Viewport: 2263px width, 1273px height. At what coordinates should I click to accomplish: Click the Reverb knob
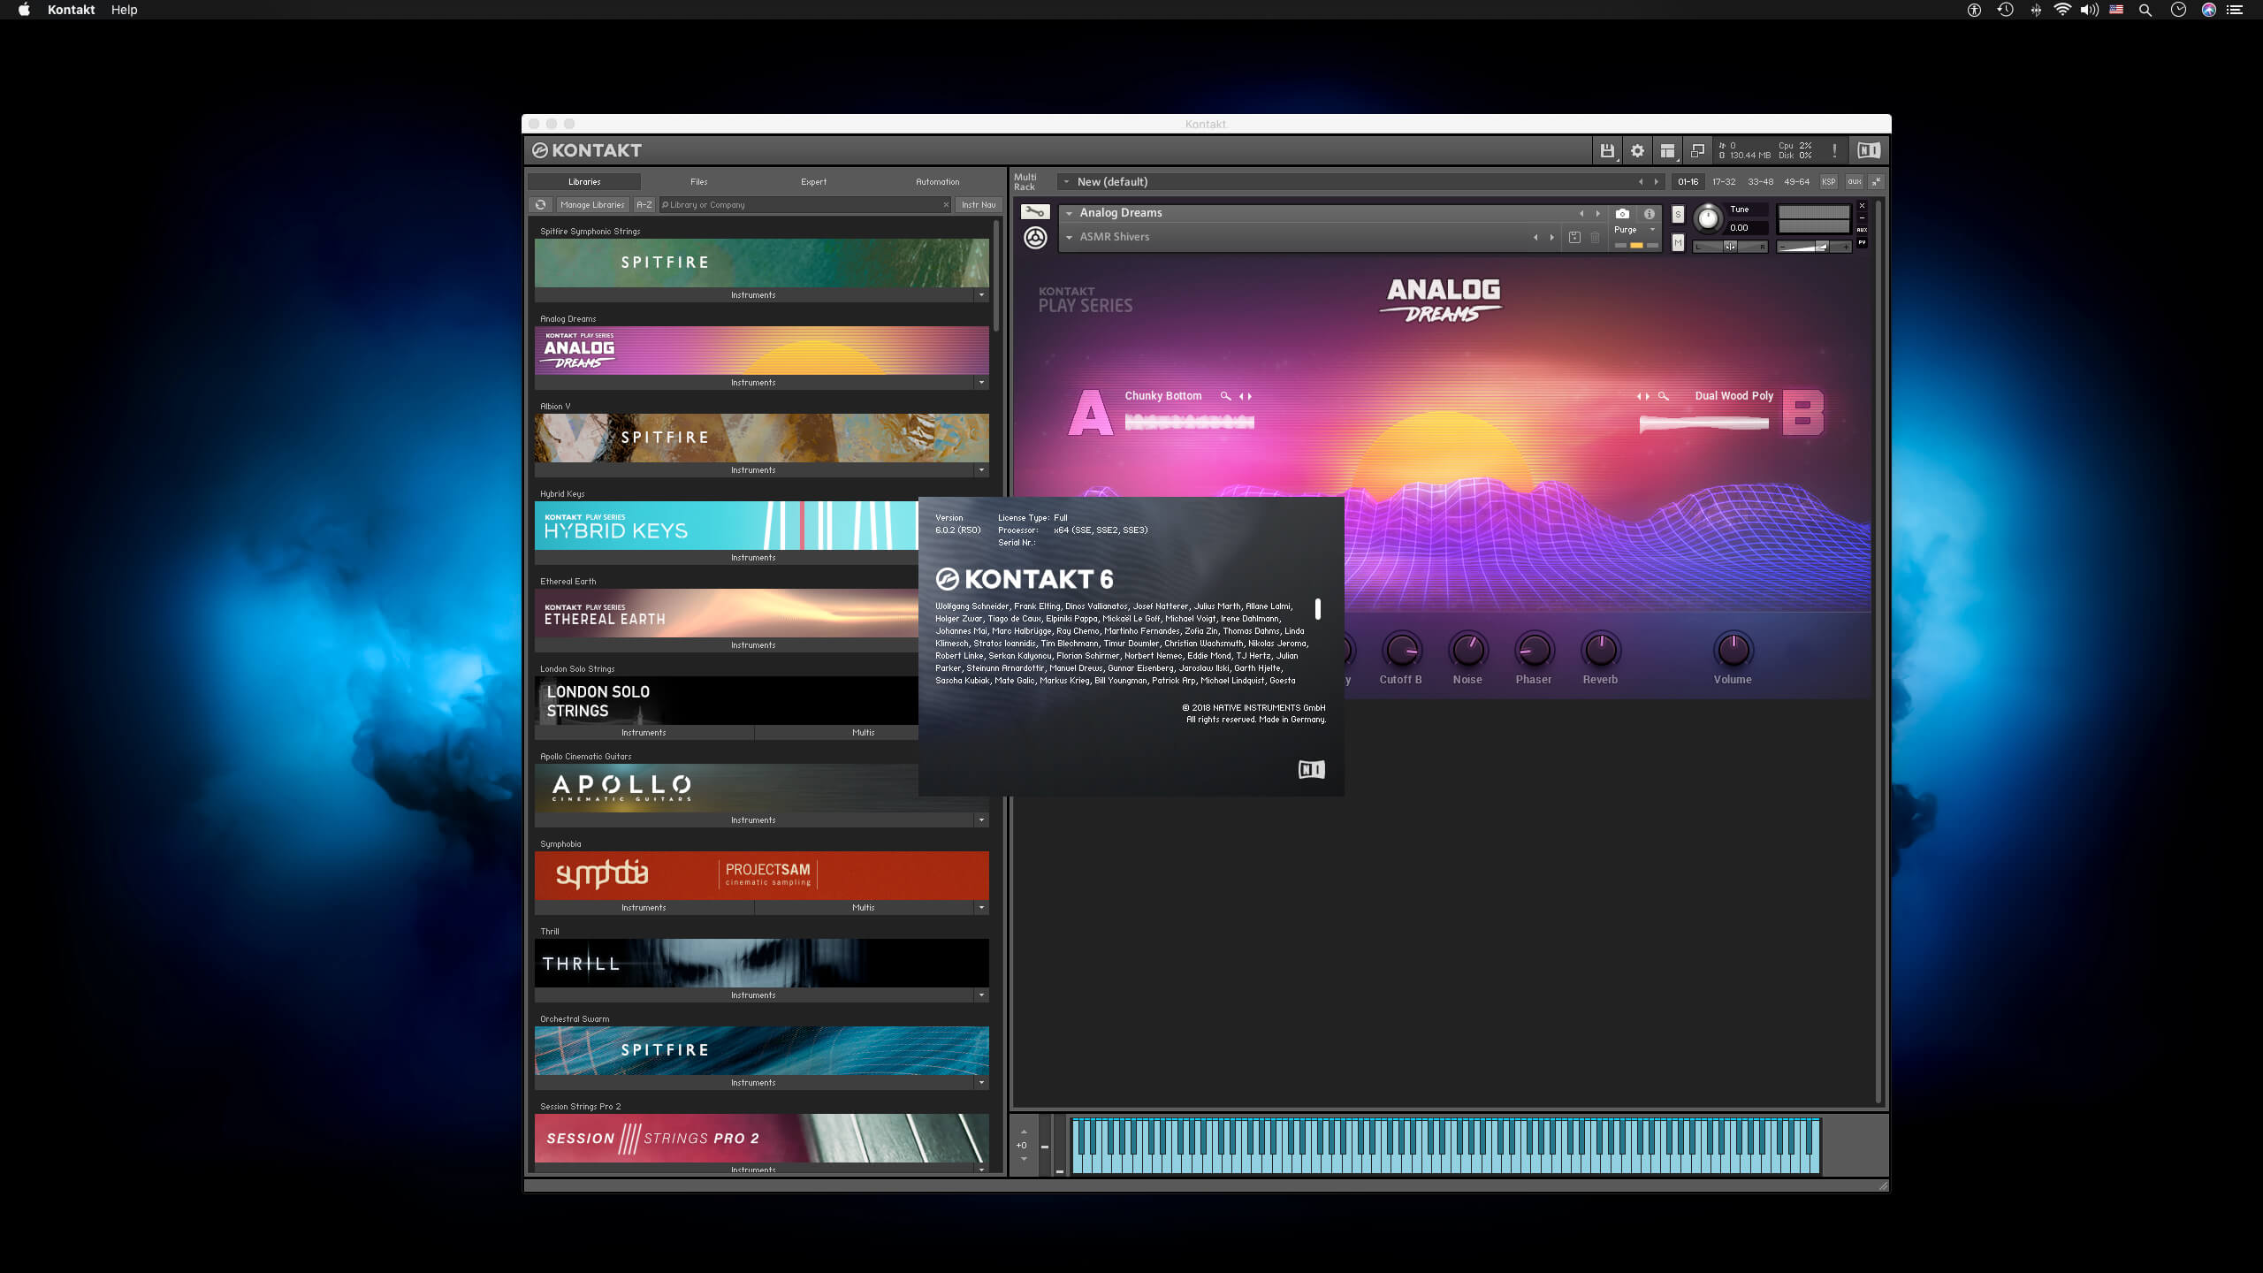pos(1600,651)
